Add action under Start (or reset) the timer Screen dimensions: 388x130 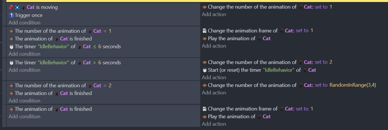point(214,77)
